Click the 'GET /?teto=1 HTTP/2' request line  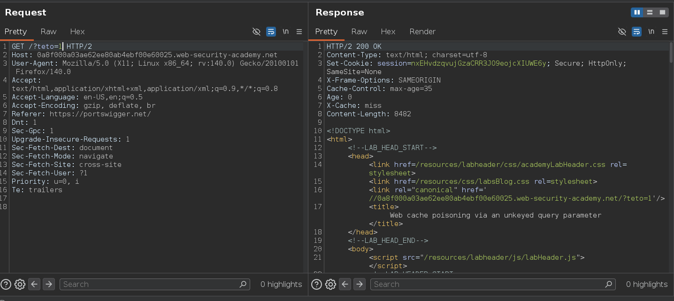coord(52,46)
